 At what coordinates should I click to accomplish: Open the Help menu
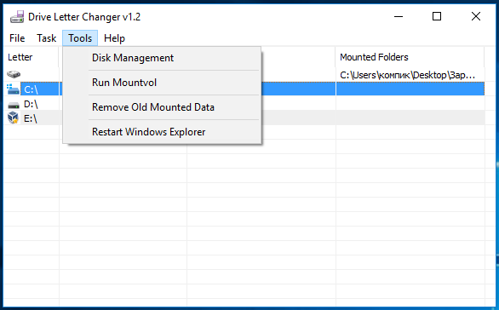point(114,38)
